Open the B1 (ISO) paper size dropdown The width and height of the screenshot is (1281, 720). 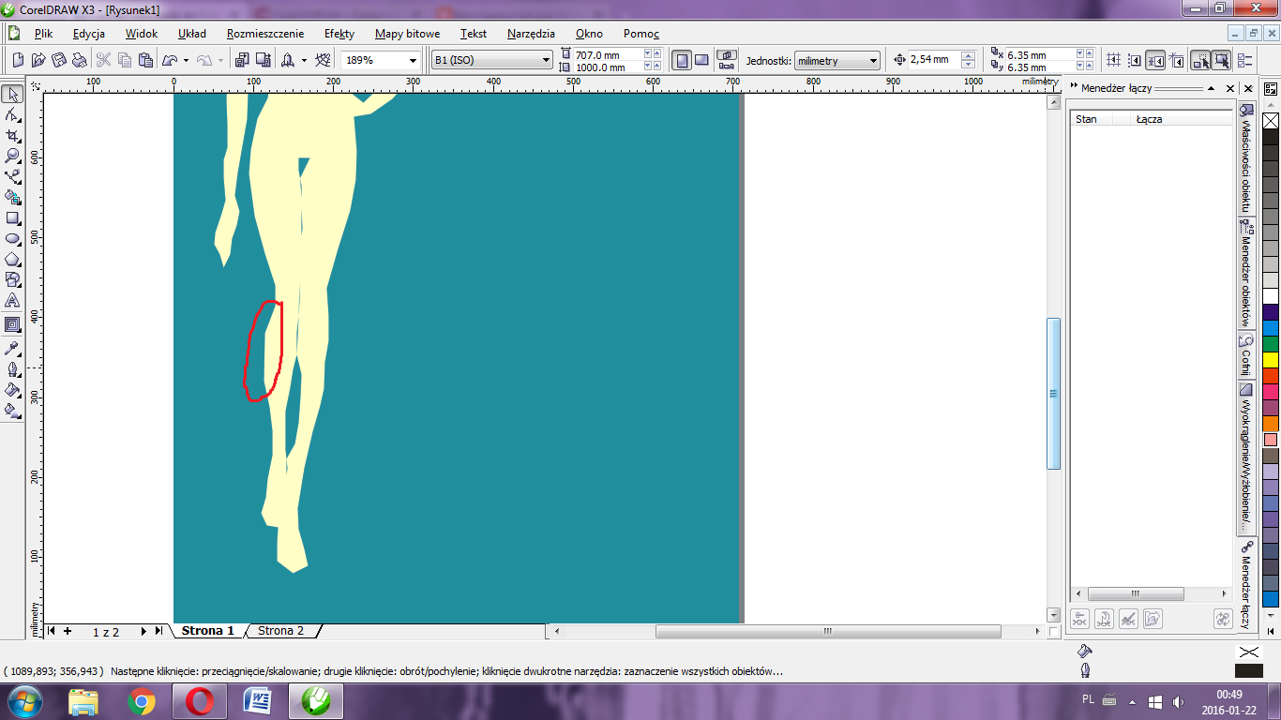click(x=546, y=60)
